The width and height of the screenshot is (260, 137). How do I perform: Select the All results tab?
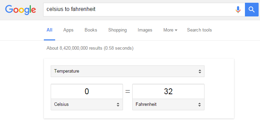click(x=49, y=30)
